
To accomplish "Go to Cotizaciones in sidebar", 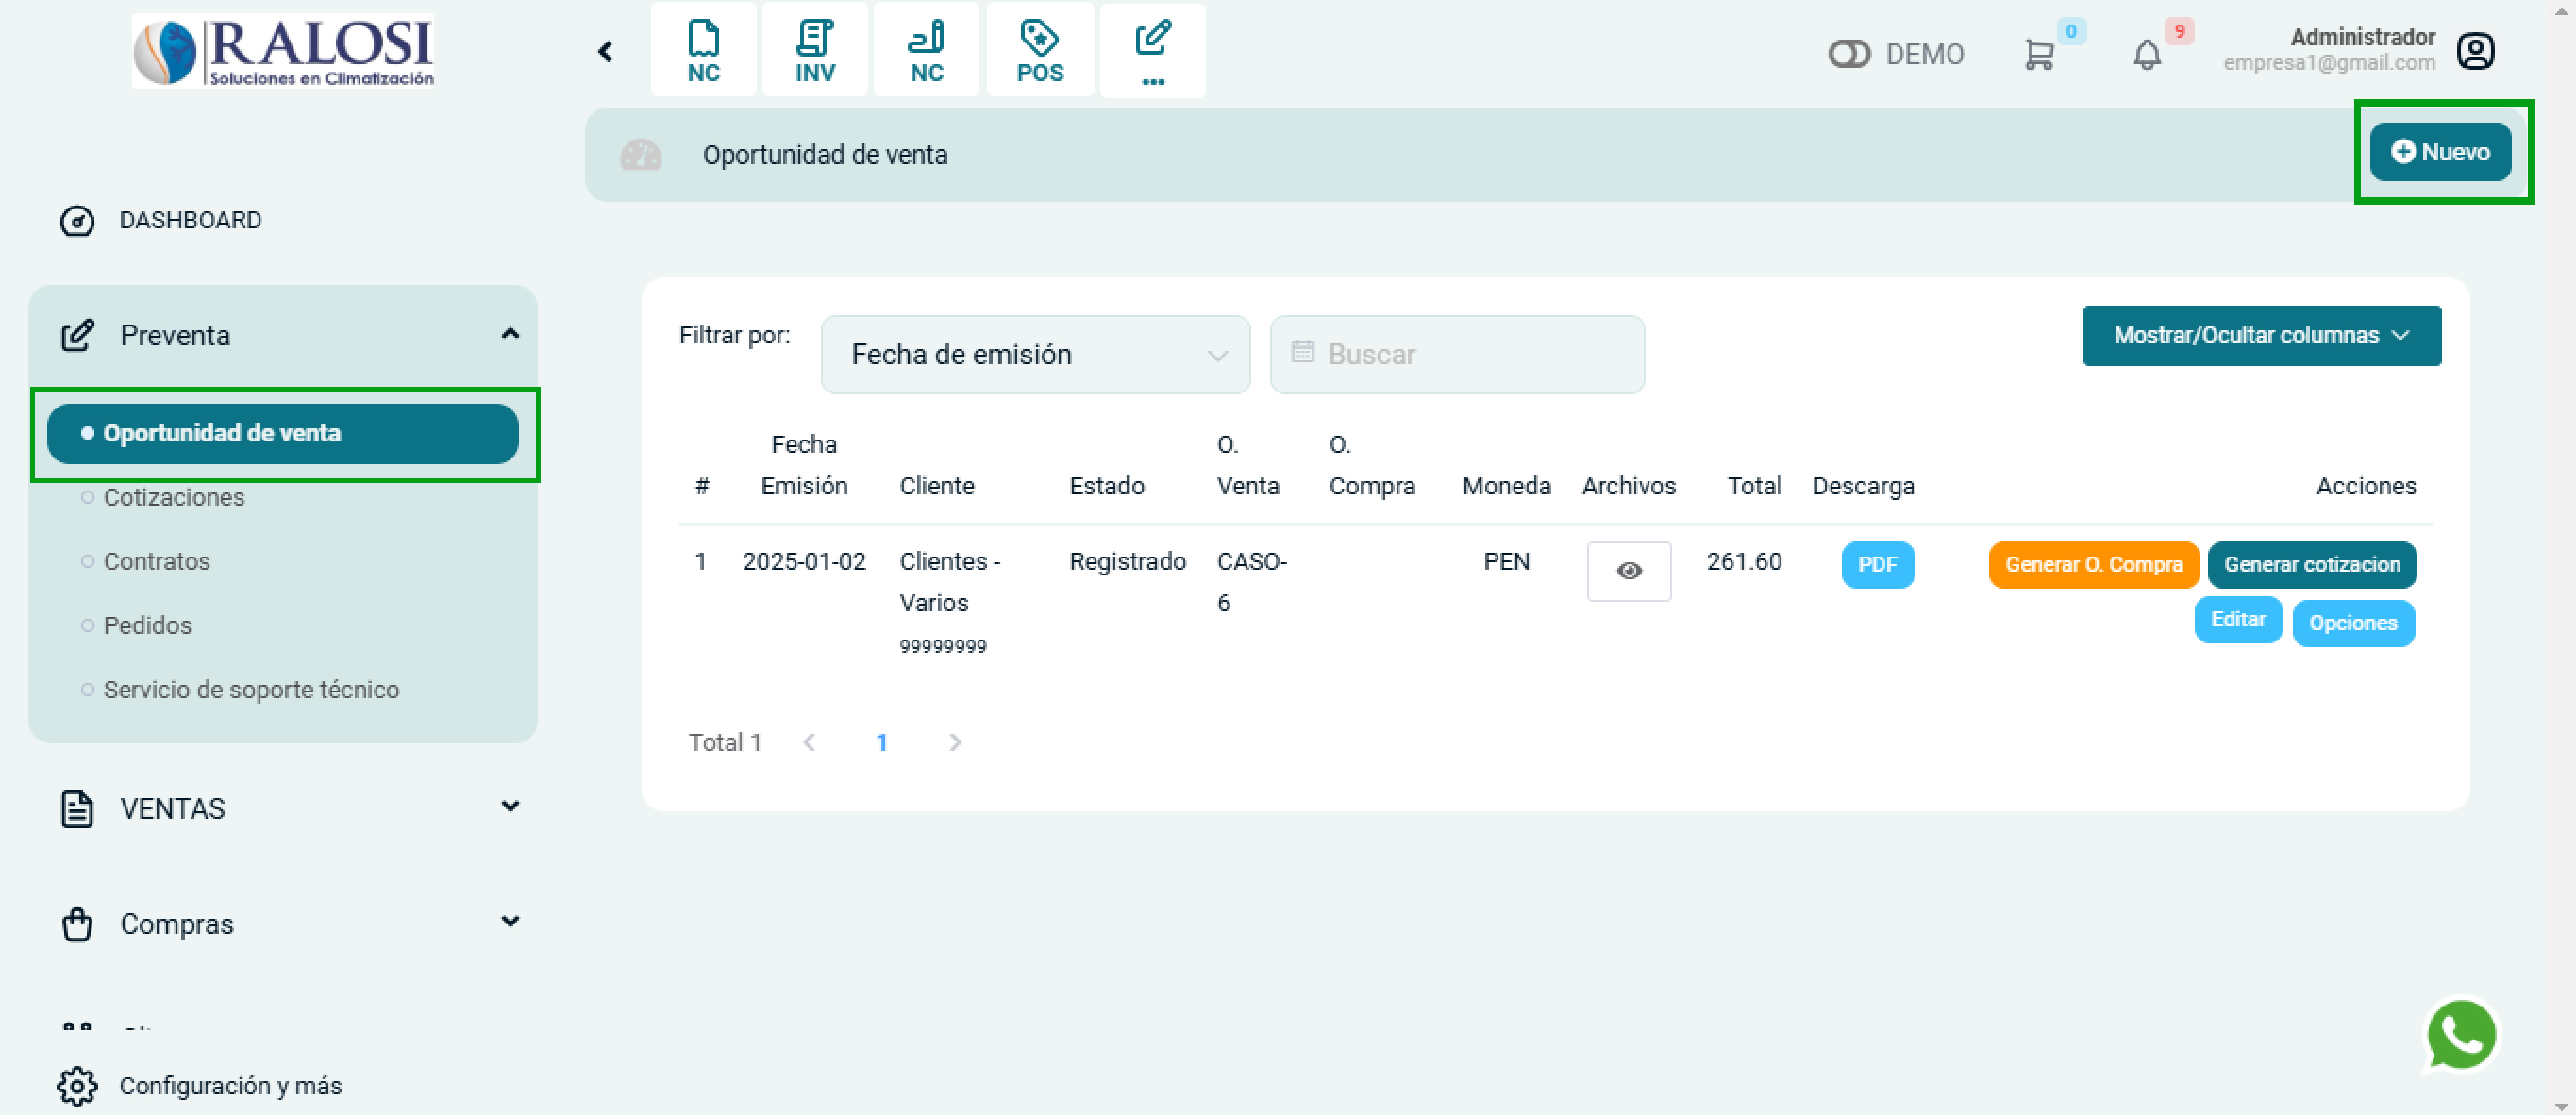I will tap(174, 497).
